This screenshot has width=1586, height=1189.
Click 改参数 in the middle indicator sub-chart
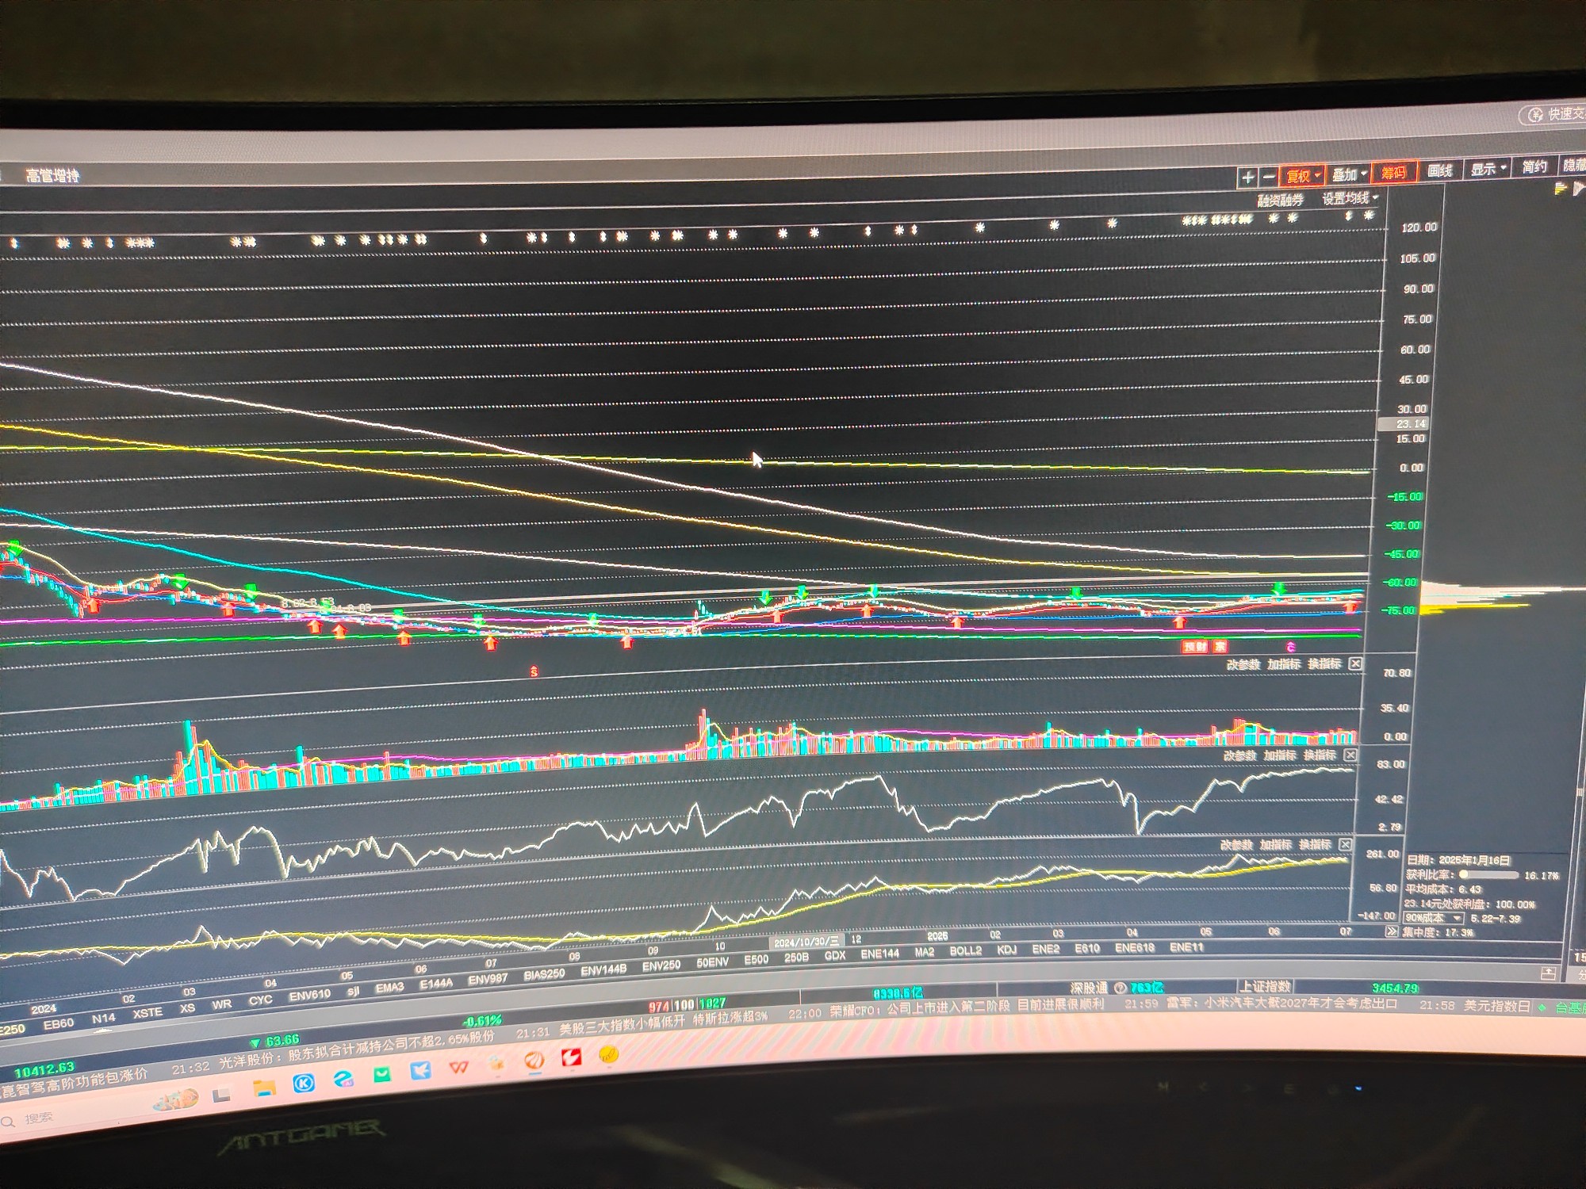(x=1239, y=755)
